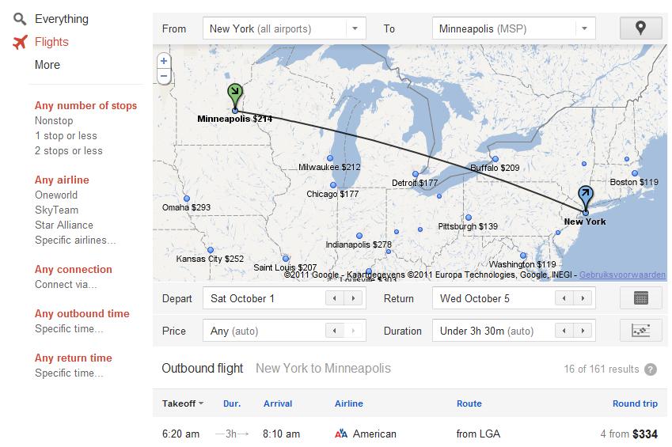Select the blue New York origin marker
The height and width of the screenshot is (447, 672).
pyautogui.click(x=586, y=197)
